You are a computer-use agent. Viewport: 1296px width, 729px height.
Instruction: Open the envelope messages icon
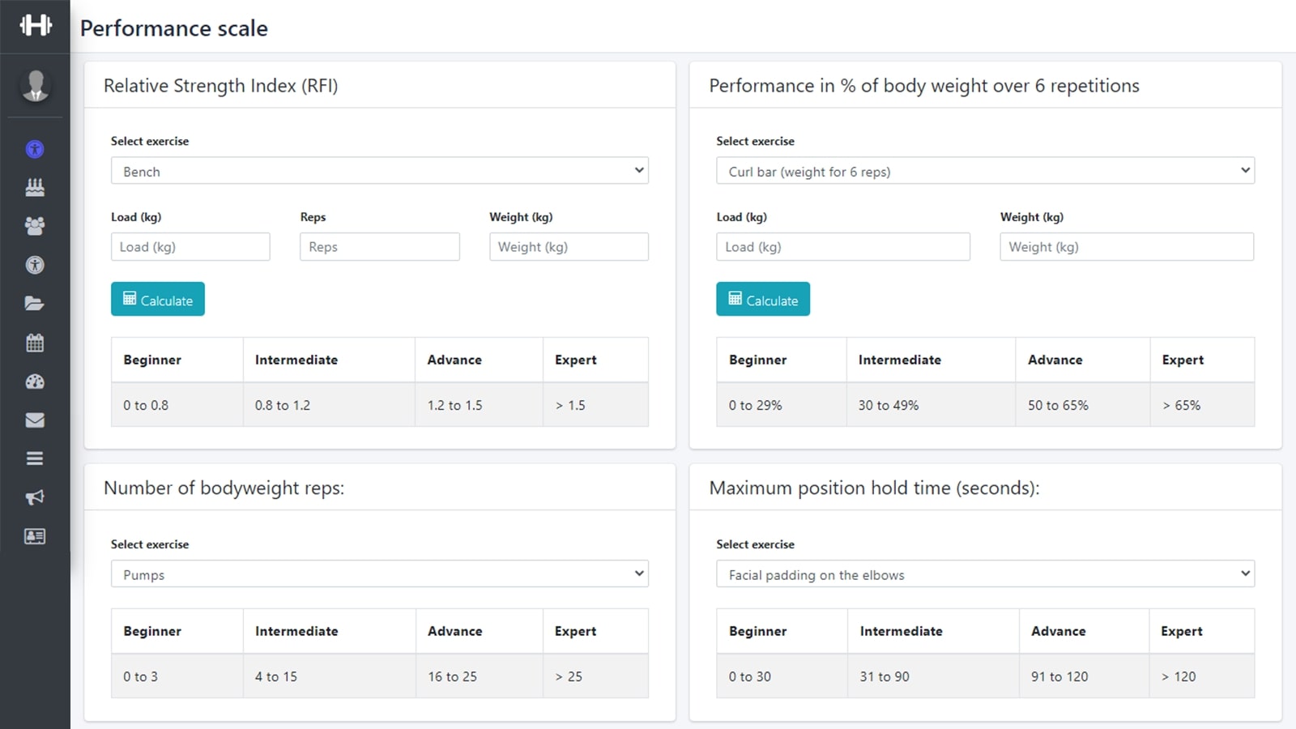pyautogui.click(x=35, y=420)
